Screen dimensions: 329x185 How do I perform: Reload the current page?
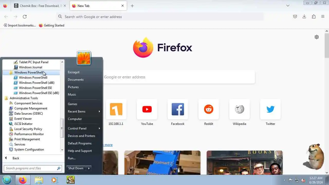[x=25, y=17]
